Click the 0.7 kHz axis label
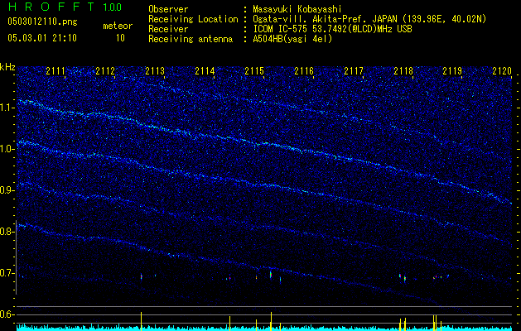Viewport: 521px width, 331px height. tap(7, 273)
